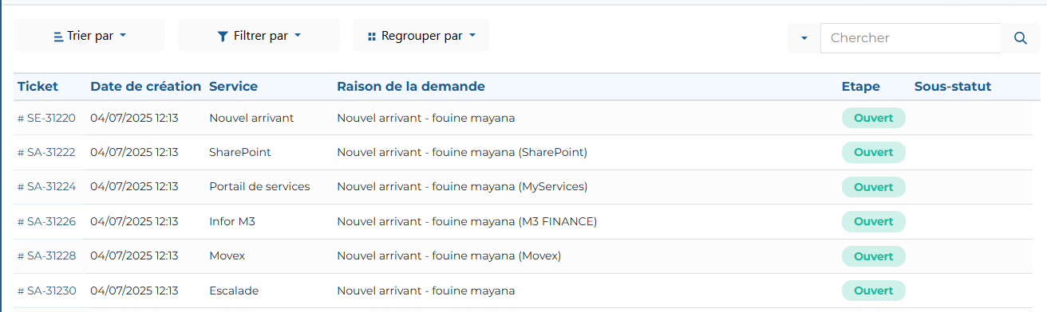The width and height of the screenshot is (1047, 312).
Task: Click the Ouvert badge on the SharePoint row
Action: (874, 152)
